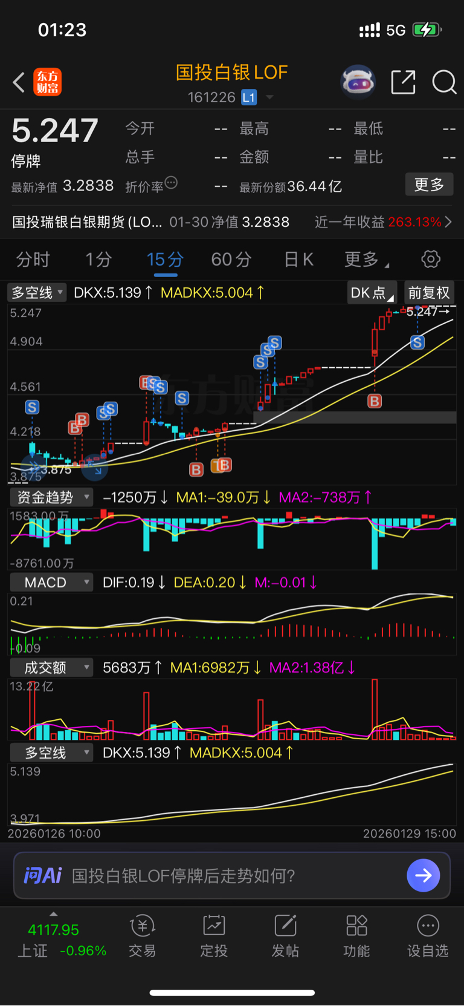Open the robot assistant avatar
The height and width of the screenshot is (1006, 464).
pyautogui.click(x=358, y=82)
